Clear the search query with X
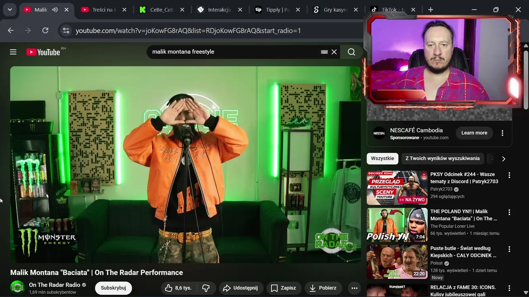Screen dimensions: 529x297 [334, 52]
